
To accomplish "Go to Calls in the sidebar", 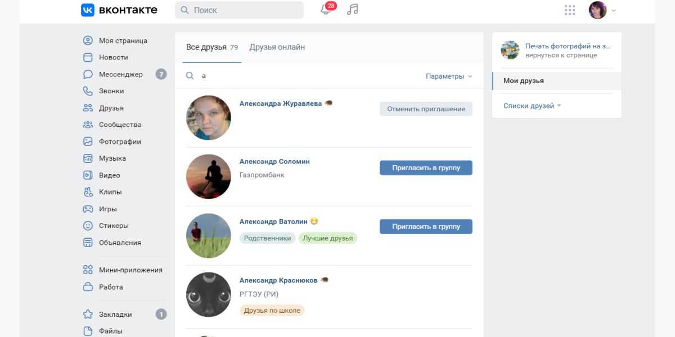I will pyautogui.click(x=111, y=91).
